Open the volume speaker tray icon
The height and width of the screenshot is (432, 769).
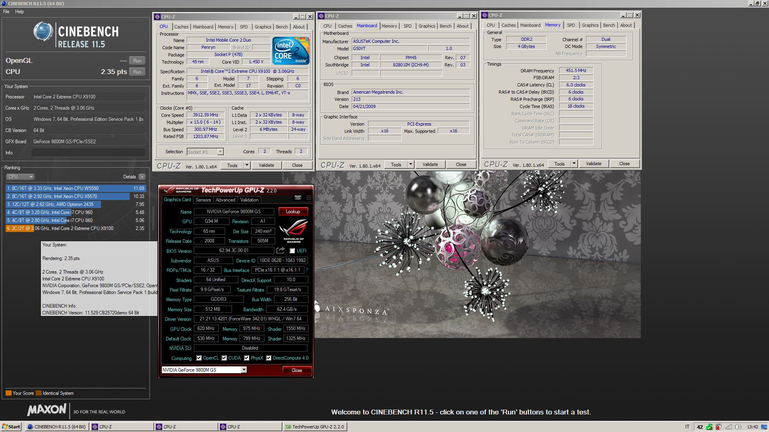click(x=738, y=427)
